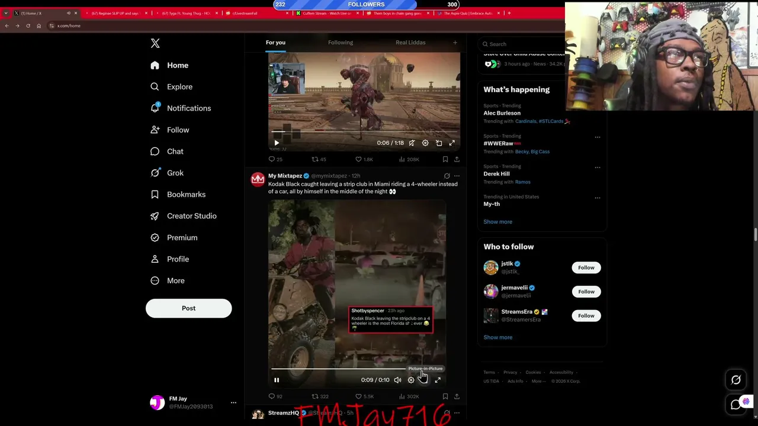Open options for the My-th trend
This screenshot has height=426, width=758.
(598, 198)
